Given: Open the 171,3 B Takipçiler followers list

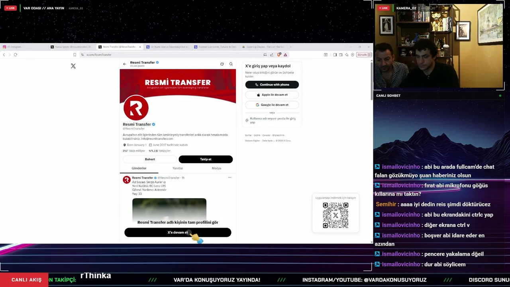Looking at the screenshot, I should [x=159, y=151].
